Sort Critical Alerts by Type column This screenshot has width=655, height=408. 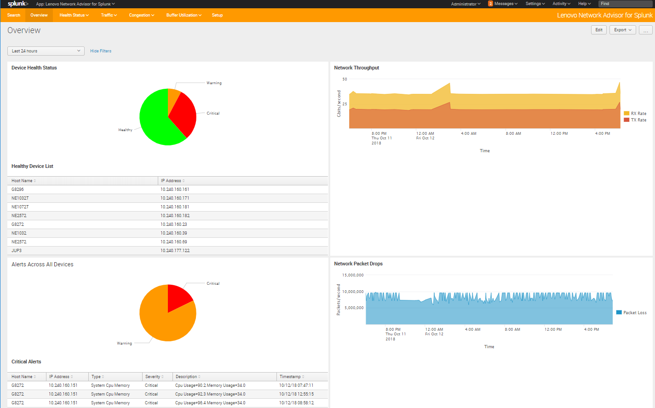(x=98, y=377)
